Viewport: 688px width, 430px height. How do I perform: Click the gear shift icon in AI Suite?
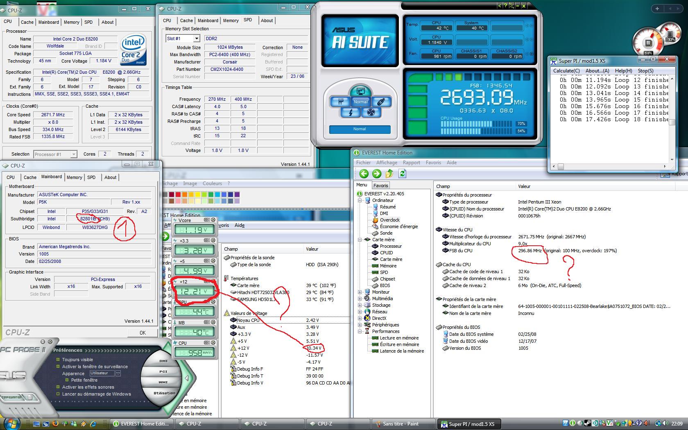click(340, 102)
